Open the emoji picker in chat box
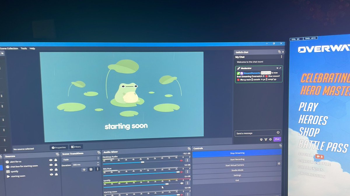The height and width of the screenshot is (196, 350). 278,132
